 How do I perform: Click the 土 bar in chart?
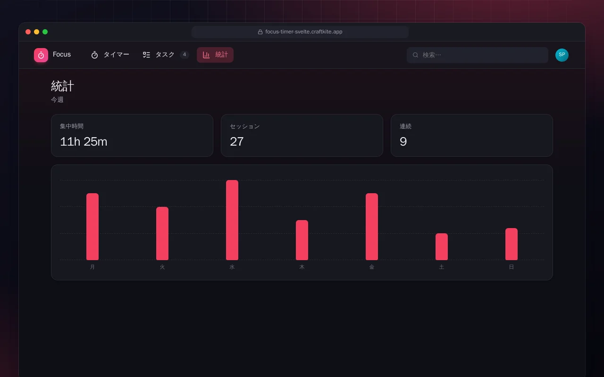click(442, 247)
